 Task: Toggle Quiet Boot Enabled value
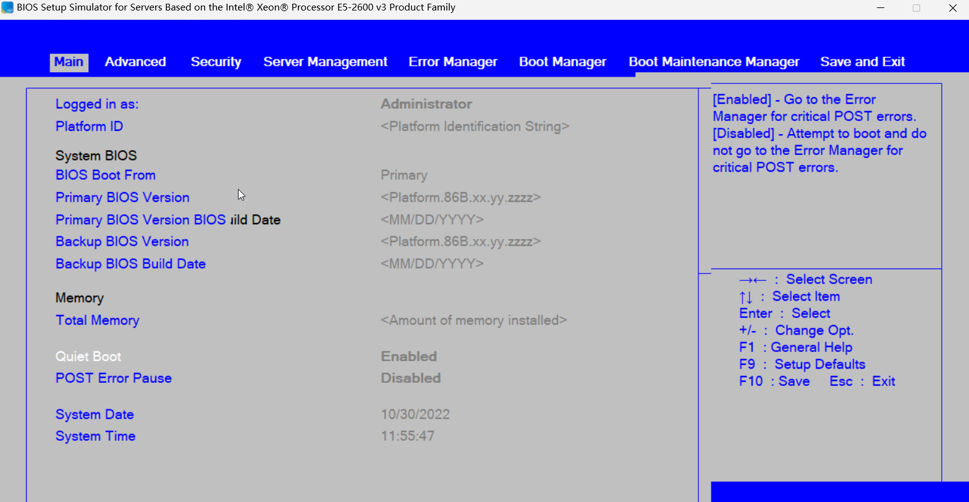pyautogui.click(x=408, y=356)
